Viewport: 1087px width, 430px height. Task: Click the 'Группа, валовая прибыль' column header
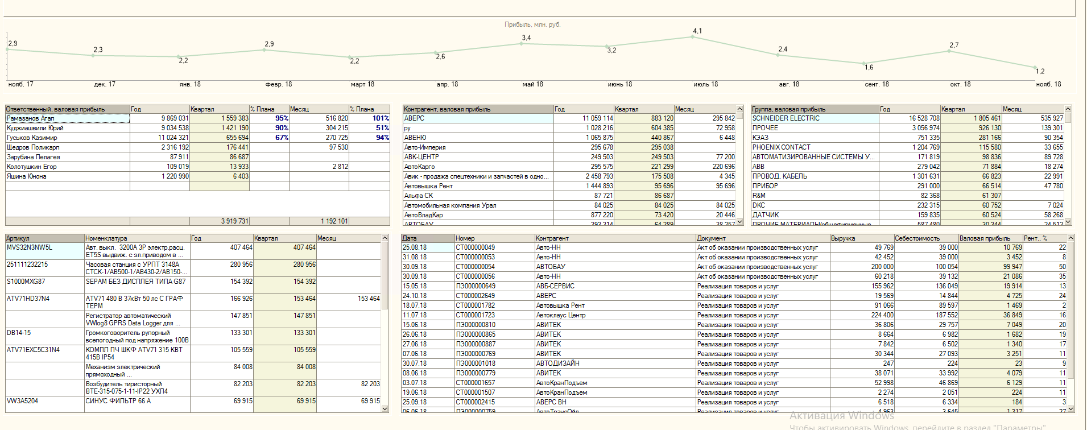click(815, 109)
